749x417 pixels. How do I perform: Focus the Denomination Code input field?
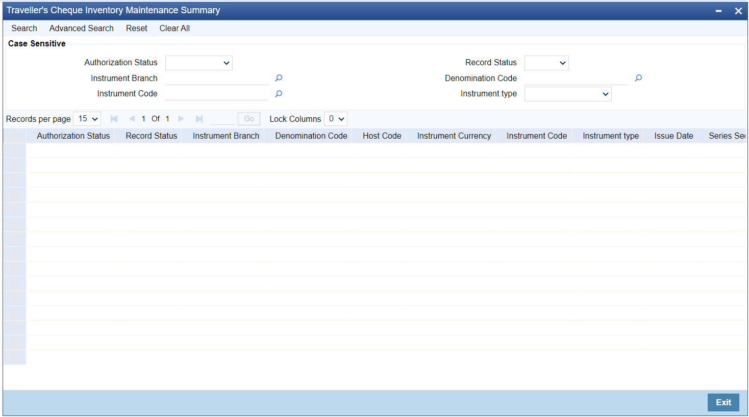tap(576, 78)
